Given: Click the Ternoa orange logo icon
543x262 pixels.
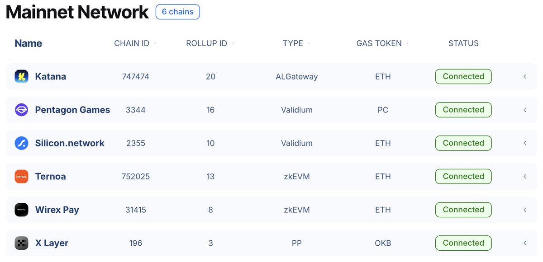Looking at the screenshot, I should [x=21, y=176].
